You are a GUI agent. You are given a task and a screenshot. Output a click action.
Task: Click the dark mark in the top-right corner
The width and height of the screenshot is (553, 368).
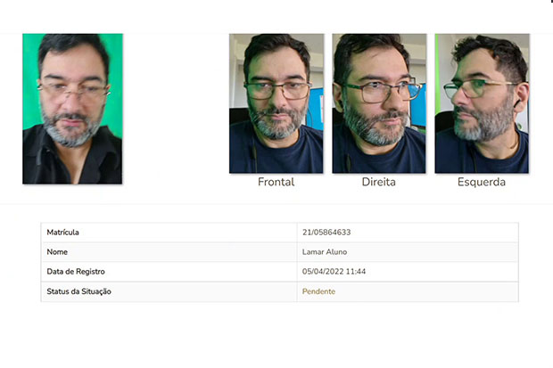point(551,1)
